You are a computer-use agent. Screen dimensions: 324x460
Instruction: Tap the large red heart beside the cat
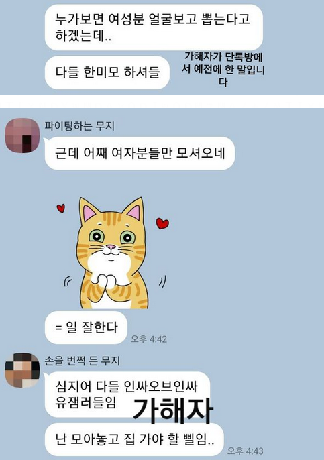[162, 223]
